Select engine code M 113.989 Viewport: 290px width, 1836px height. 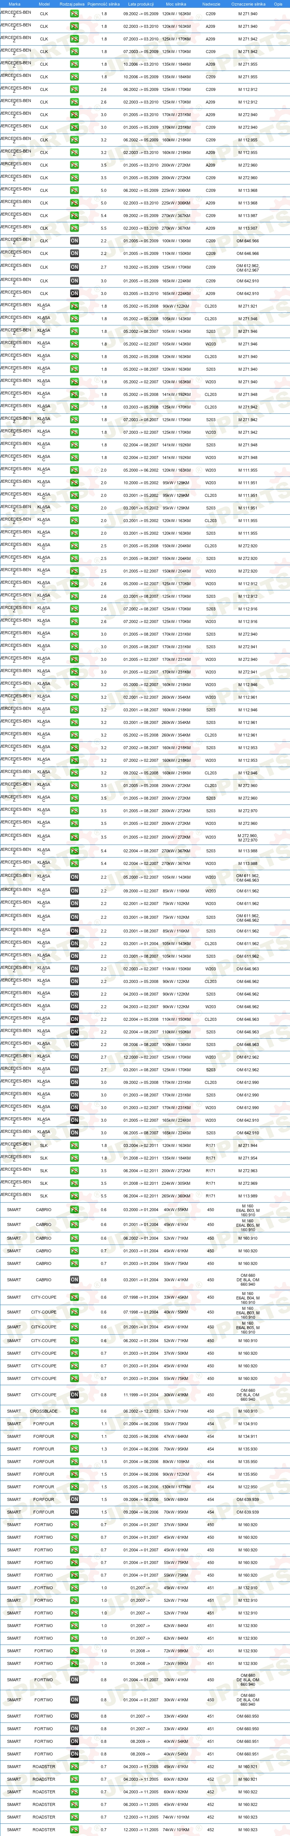(x=248, y=1196)
